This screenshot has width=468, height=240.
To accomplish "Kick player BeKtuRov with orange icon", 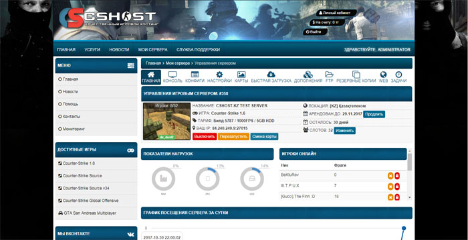I will (x=390, y=176).
